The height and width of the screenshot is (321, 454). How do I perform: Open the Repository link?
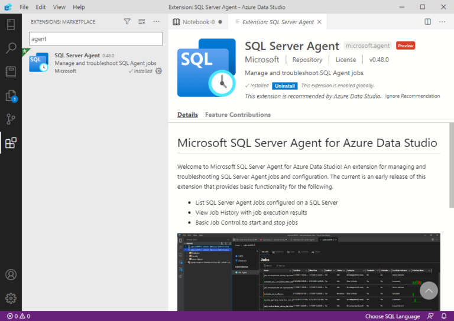(307, 60)
